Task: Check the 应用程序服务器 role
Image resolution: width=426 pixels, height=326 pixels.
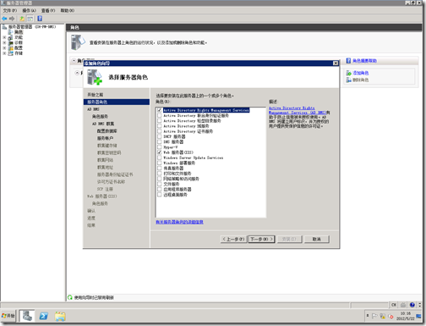Action: (x=160, y=190)
